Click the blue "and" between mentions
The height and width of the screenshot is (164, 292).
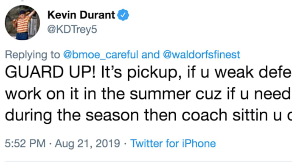pyautogui.click(x=151, y=55)
